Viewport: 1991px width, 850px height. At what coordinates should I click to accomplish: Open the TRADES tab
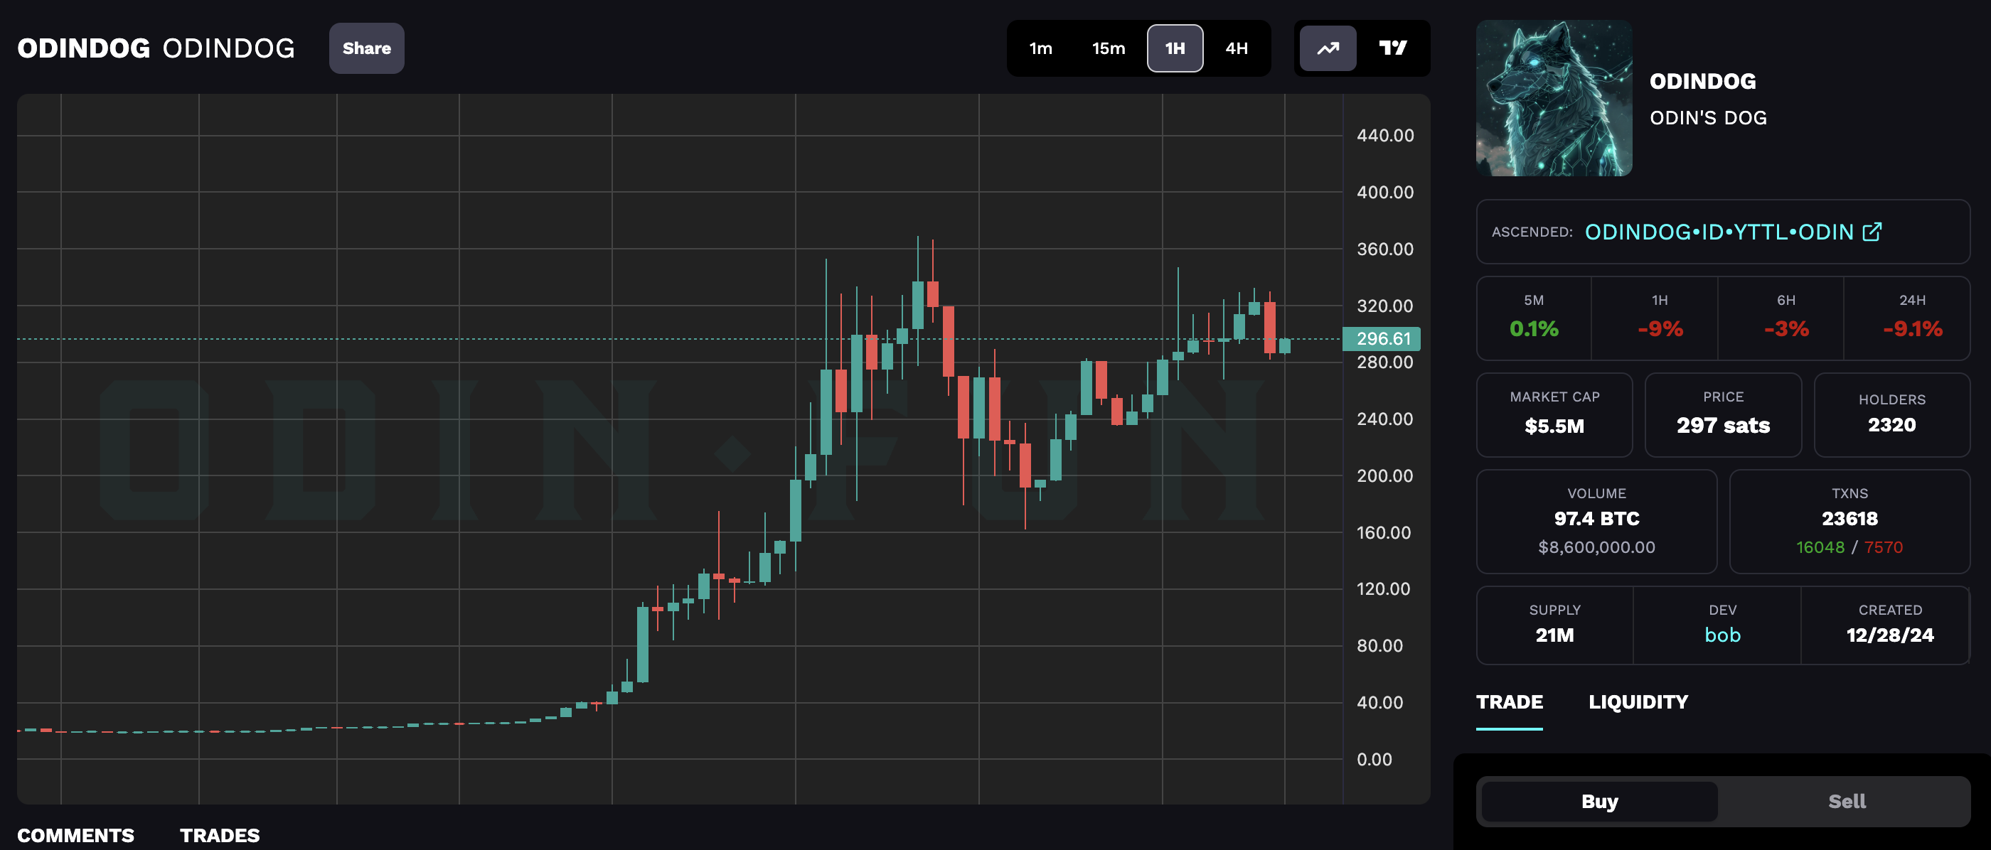220,834
